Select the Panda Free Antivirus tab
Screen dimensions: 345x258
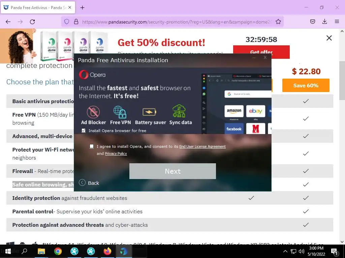pos(38,7)
